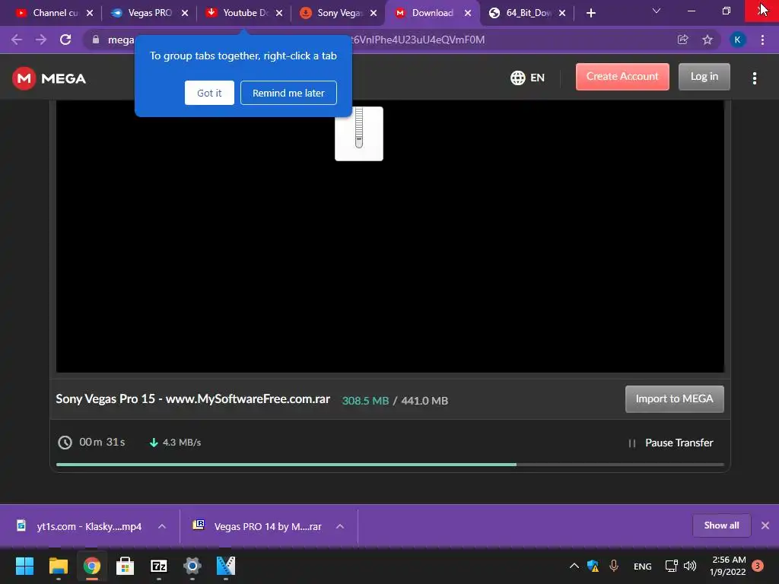Click the Chrome icon in the taskbar
This screenshot has height=584, width=779.
click(92, 566)
